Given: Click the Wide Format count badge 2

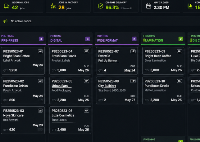Looking at the screenshot, I should point(134,39).
